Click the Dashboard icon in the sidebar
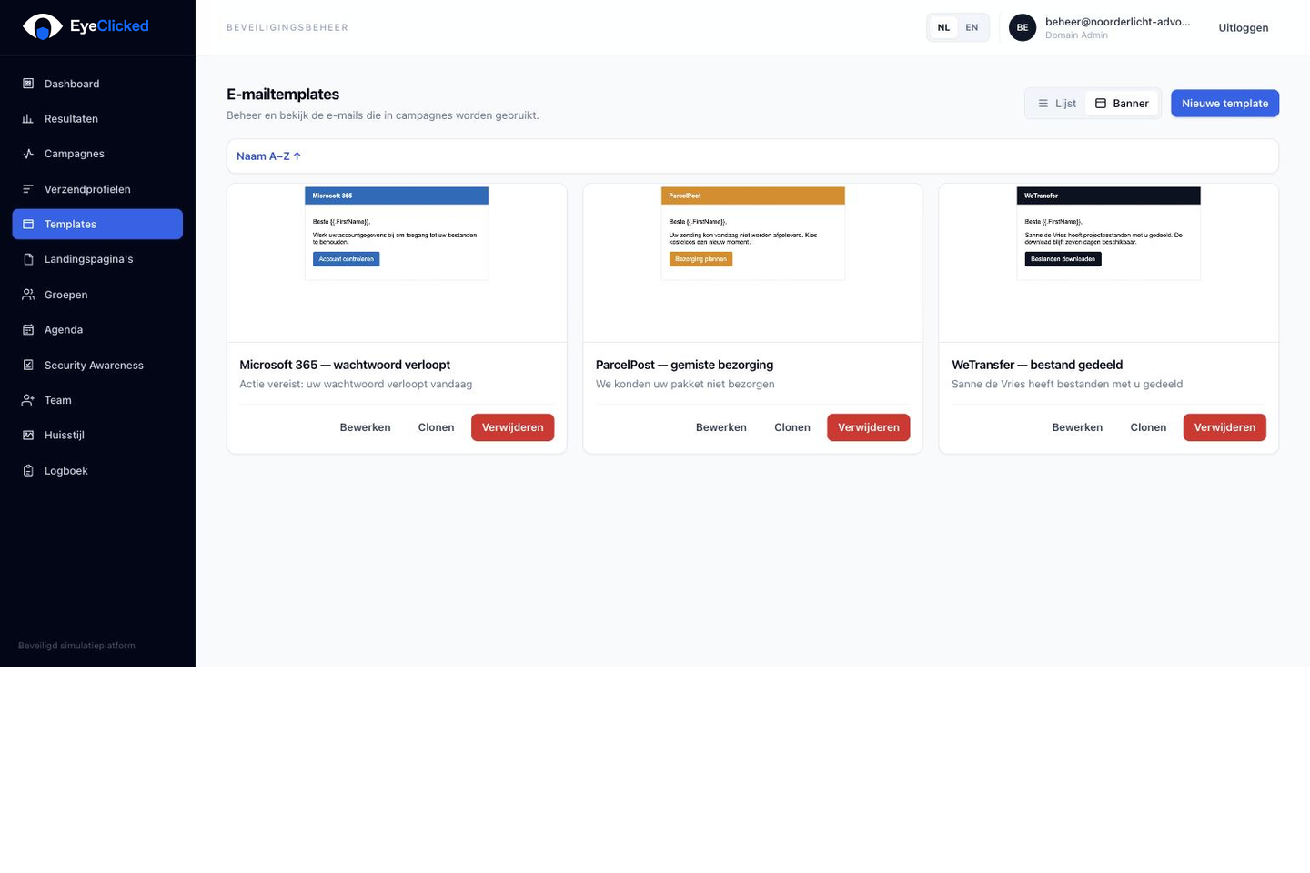The height and width of the screenshot is (873, 1310). (28, 84)
